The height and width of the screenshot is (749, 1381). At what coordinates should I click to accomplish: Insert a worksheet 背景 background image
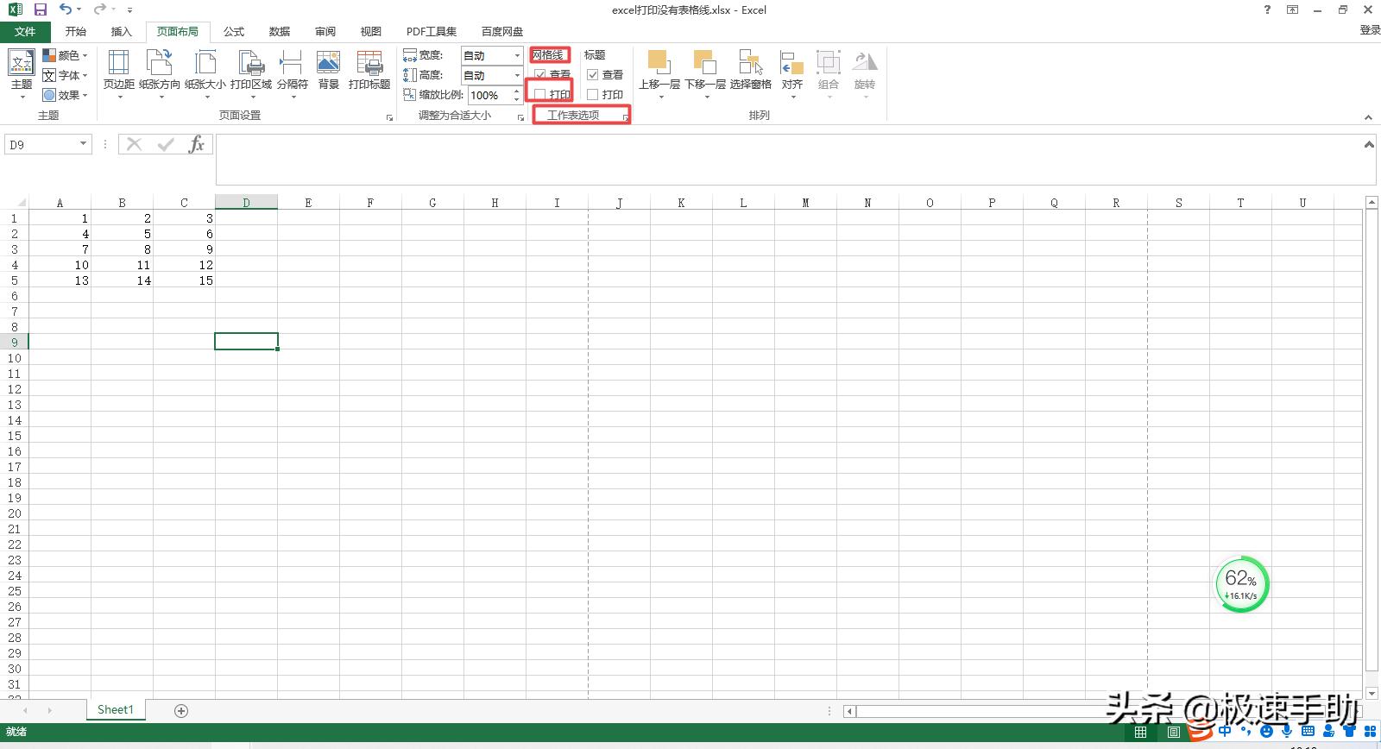point(328,69)
